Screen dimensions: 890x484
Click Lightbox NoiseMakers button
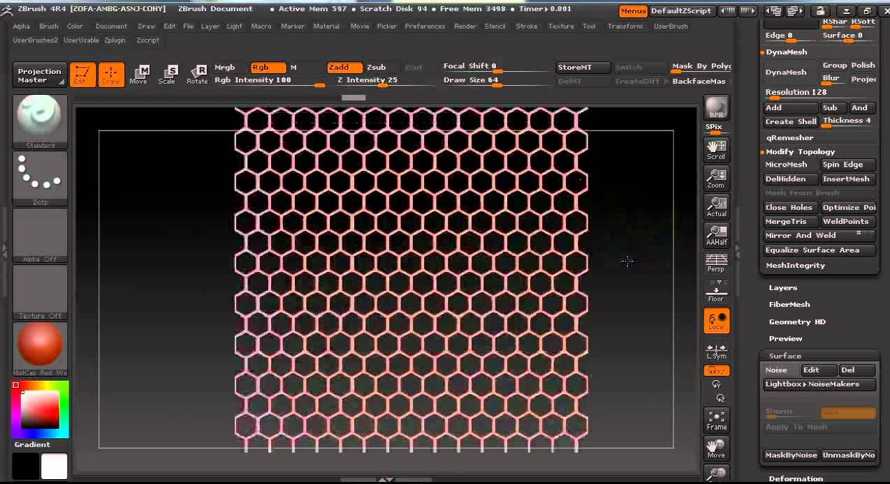coord(820,384)
